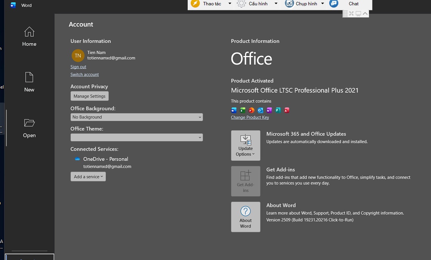Screen dimensions: 431x260
Task: Click the monitor icon on remote toolbar
Action: [x=358, y=14]
